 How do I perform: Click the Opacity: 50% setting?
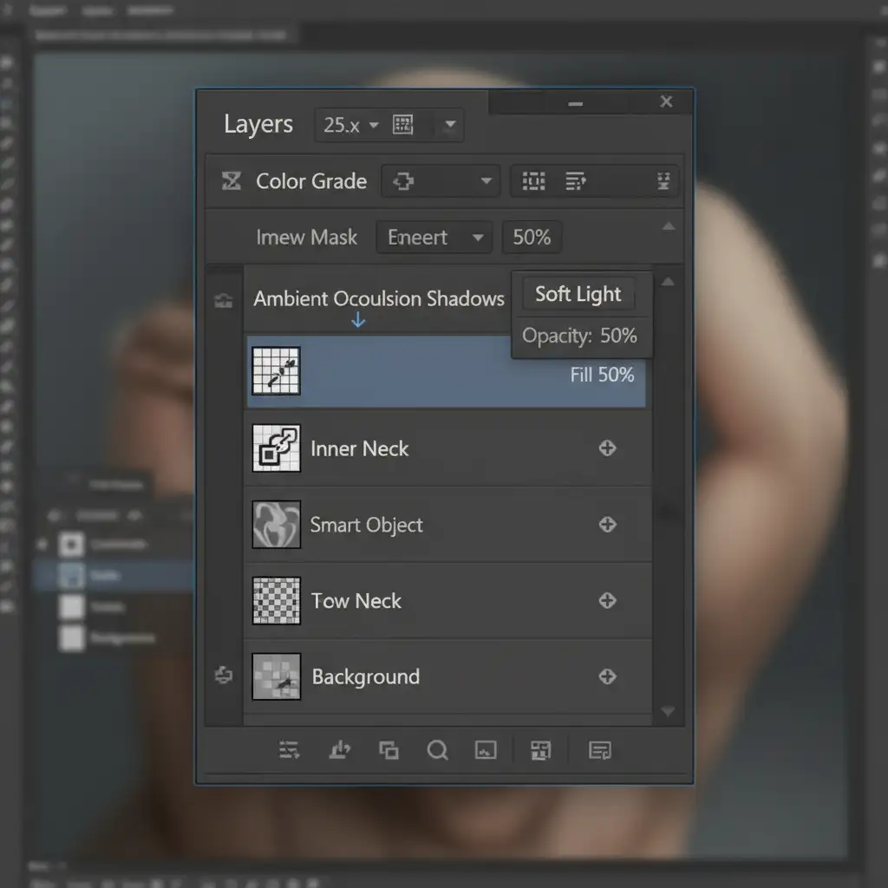[579, 336]
